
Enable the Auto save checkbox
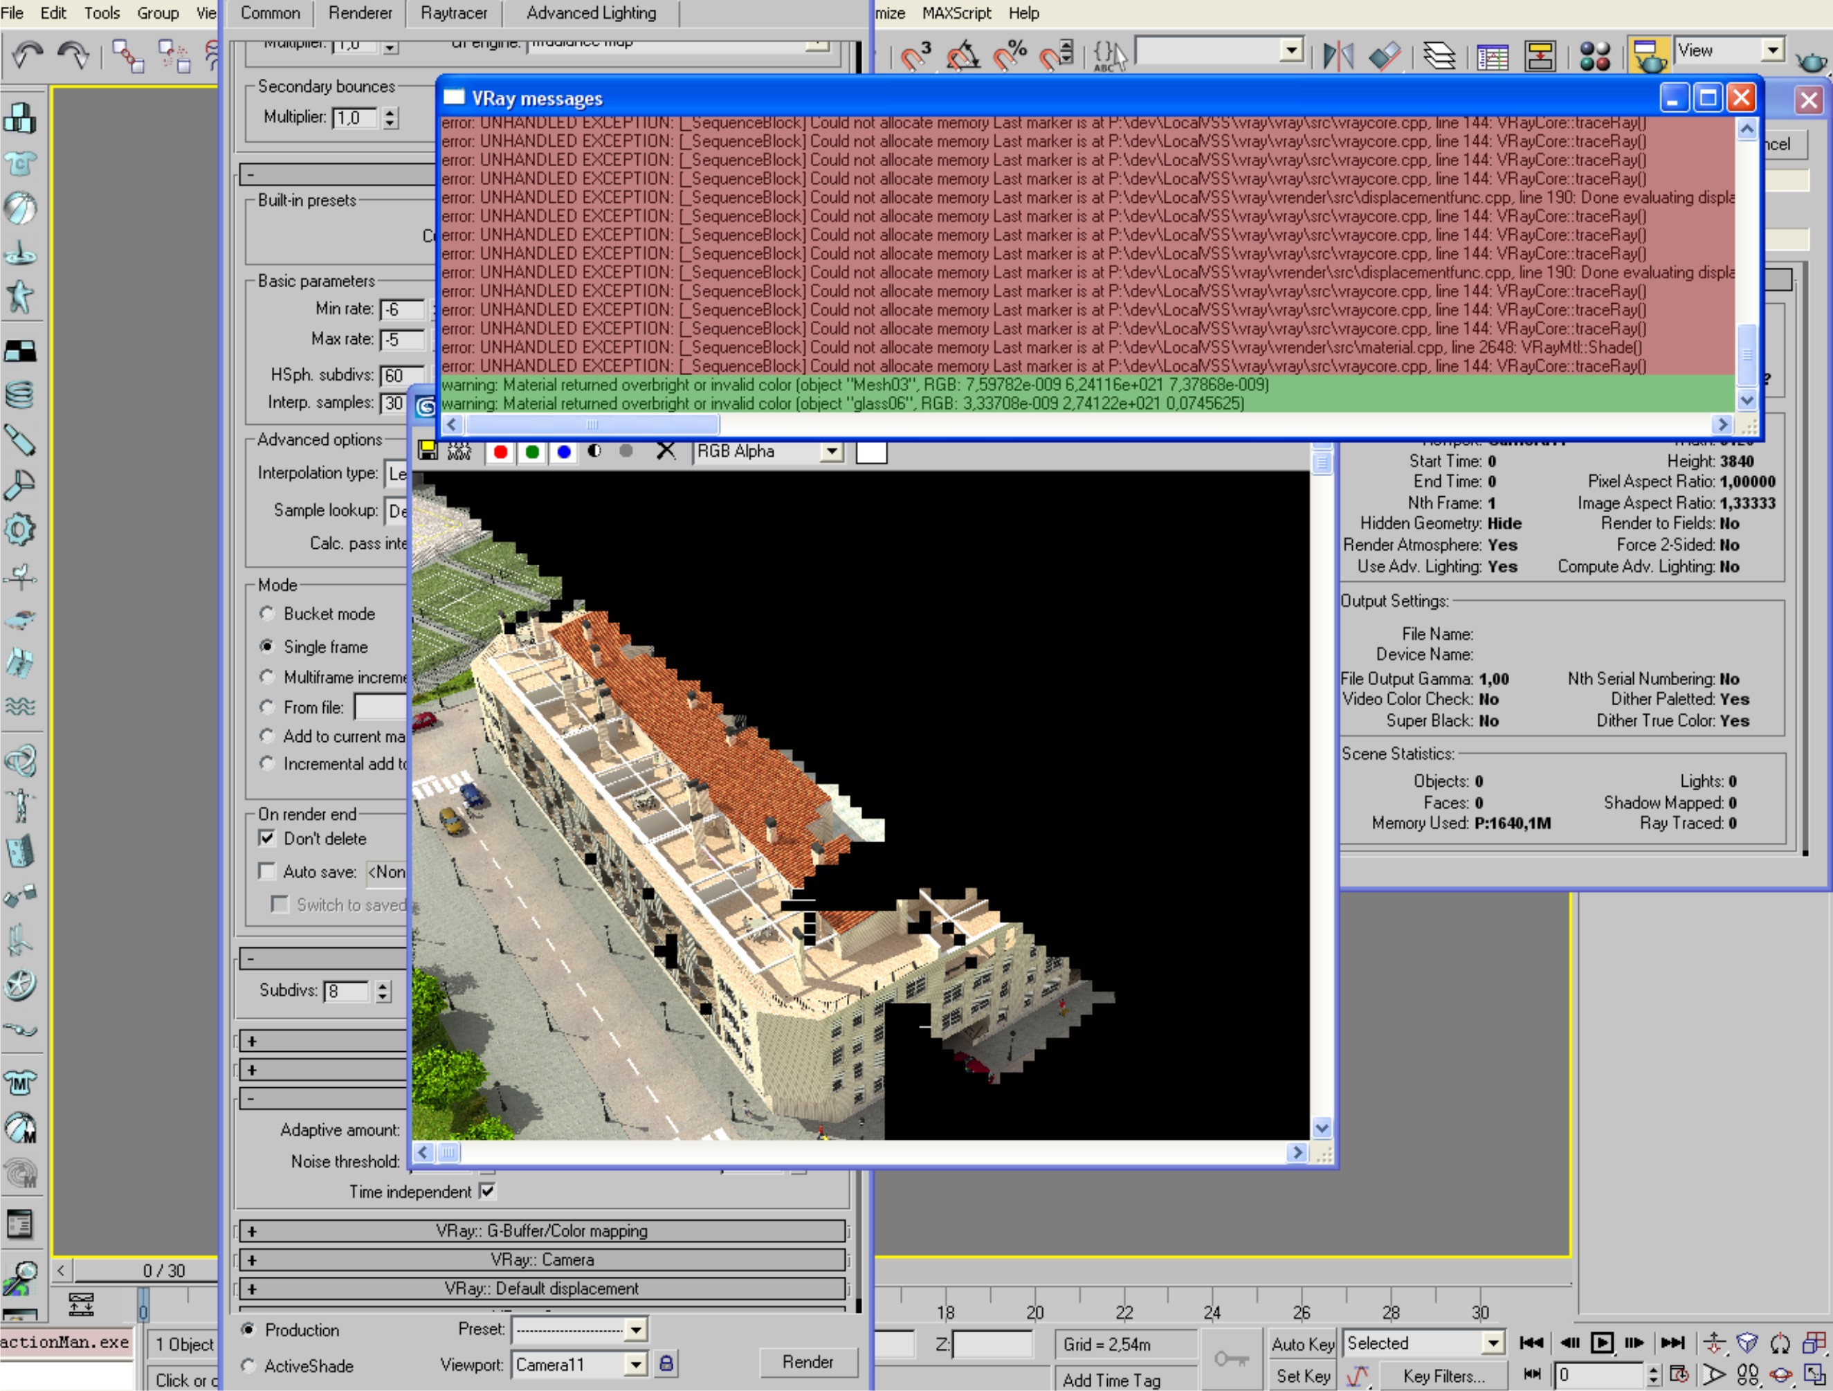click(267, 871)
